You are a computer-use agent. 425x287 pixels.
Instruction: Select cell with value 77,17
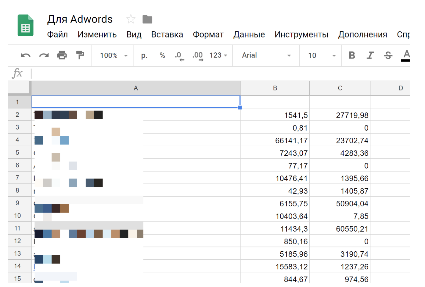pyautogui.click(x=275, y=165)
